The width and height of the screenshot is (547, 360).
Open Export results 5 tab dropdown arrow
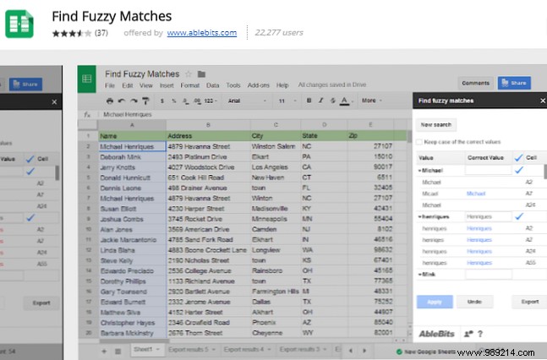click(x=213, y=349)
